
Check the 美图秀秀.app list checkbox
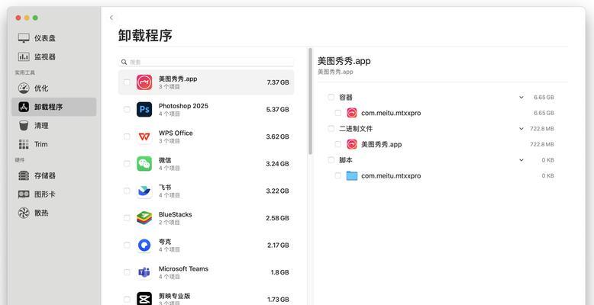[x=127, y=82]
